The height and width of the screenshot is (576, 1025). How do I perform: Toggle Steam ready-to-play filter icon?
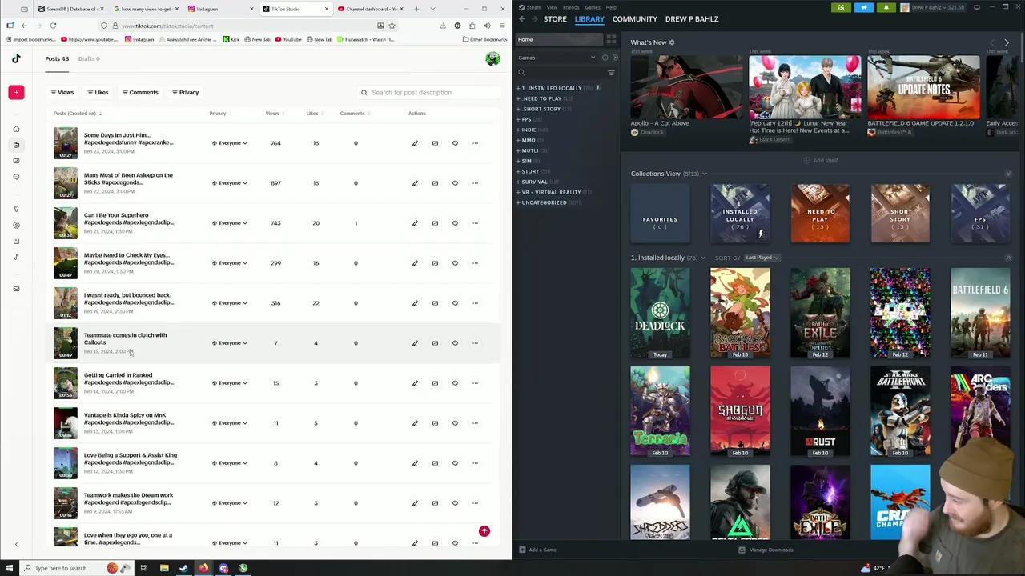click(x=615, y=58)
